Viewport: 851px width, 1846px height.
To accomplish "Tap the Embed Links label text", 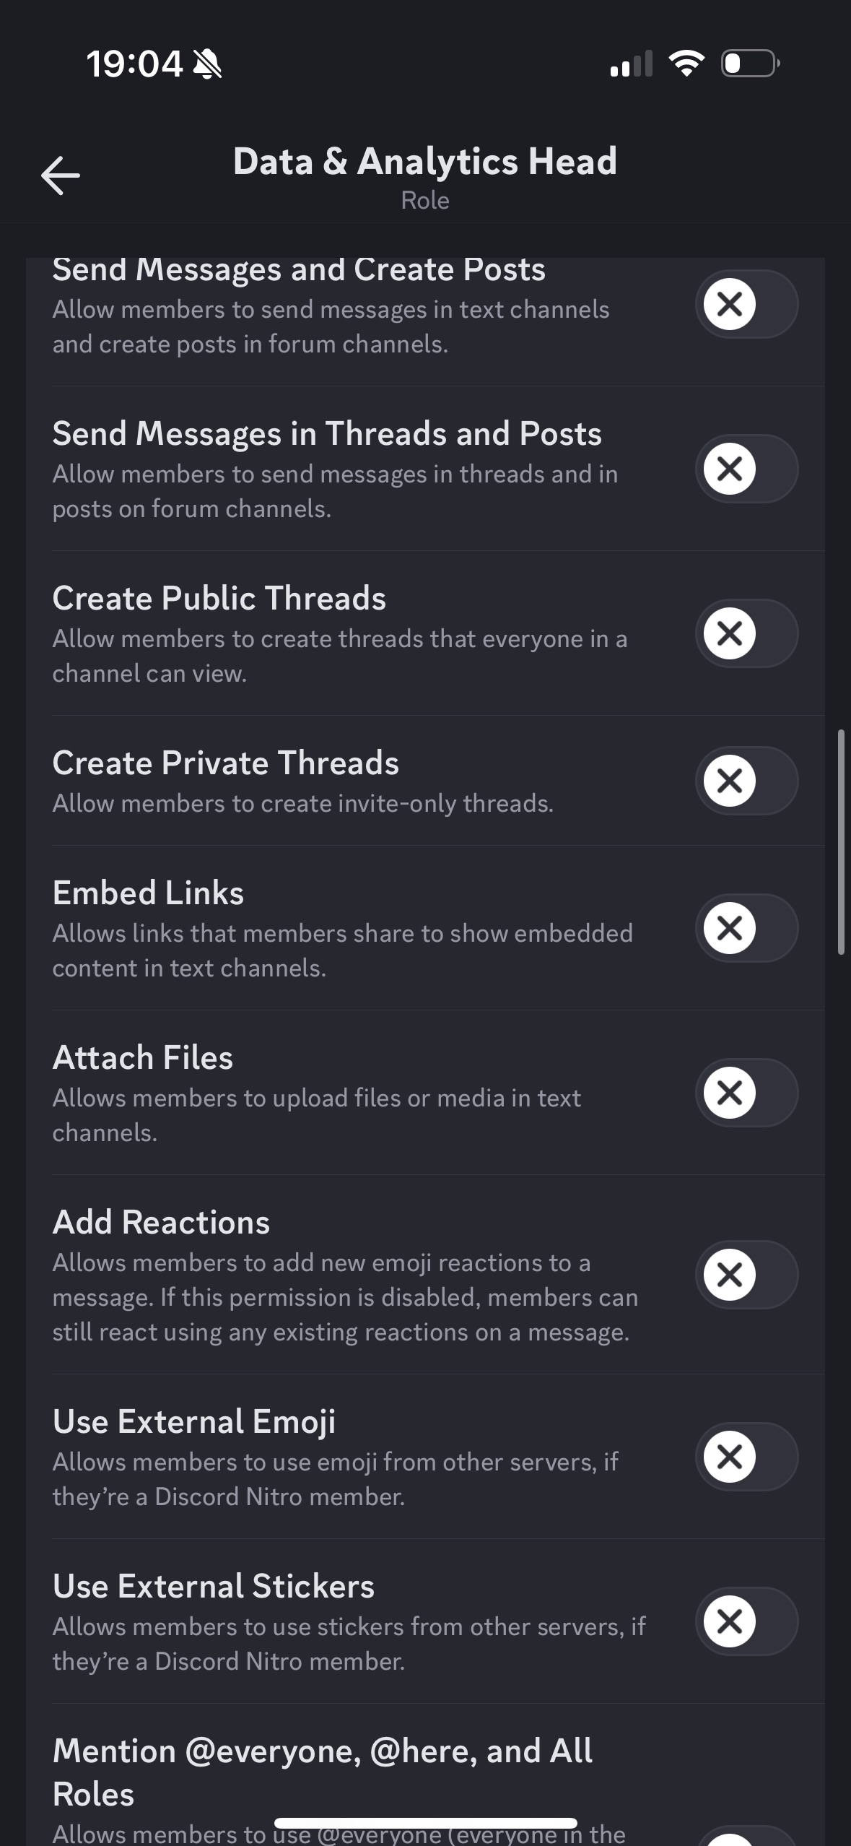I will [x=148, y=893].
